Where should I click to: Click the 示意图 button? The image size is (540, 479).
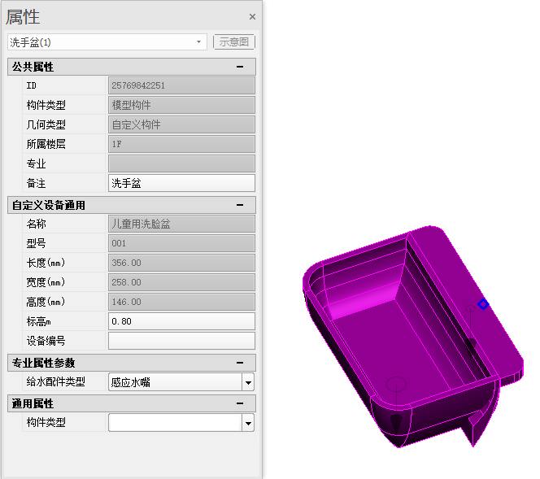click(234, 42)
